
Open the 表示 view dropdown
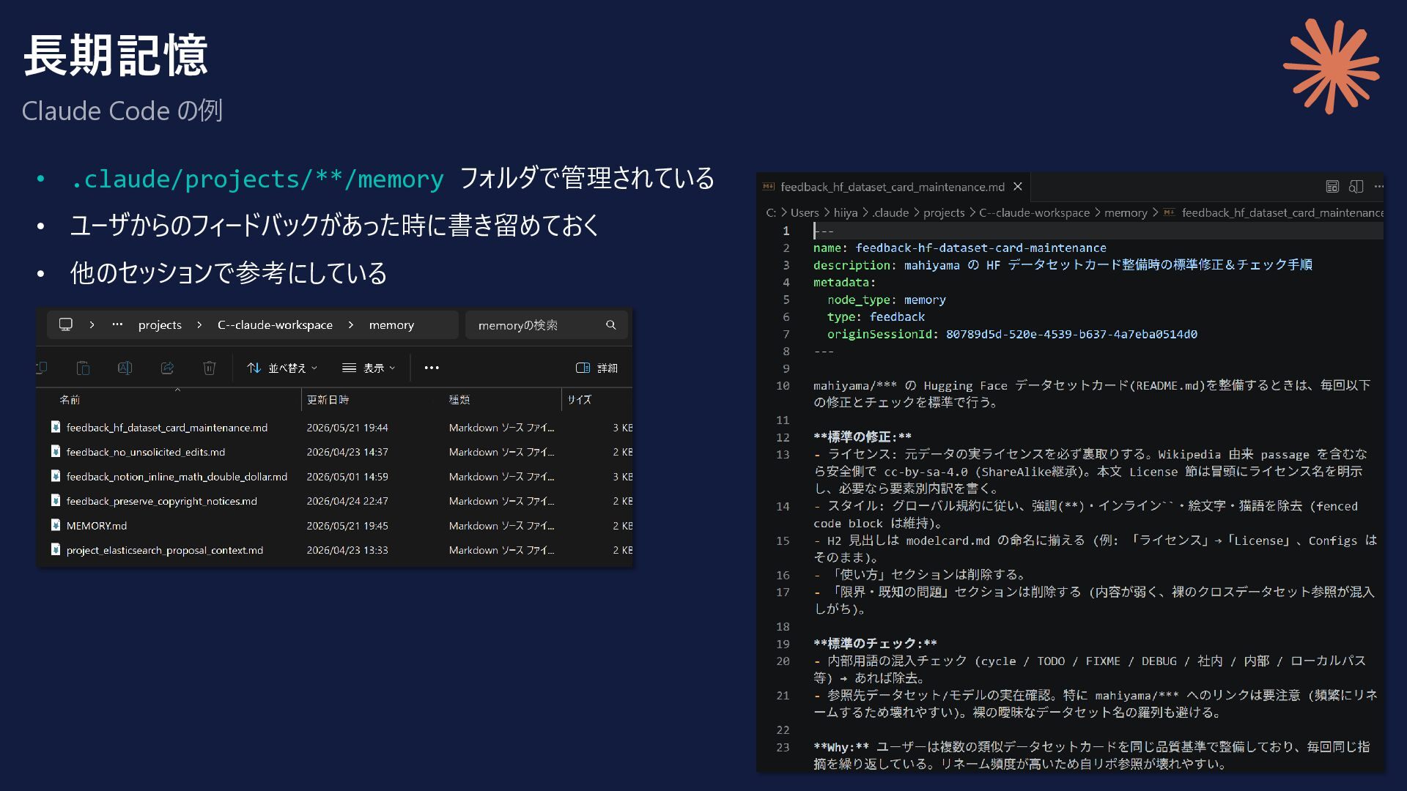[369, 368]
